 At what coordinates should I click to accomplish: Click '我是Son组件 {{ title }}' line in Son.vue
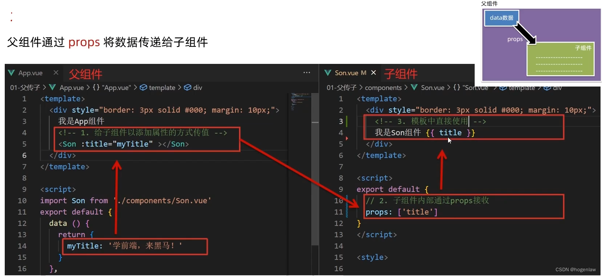pyautogui.click(x=425, y=133)
